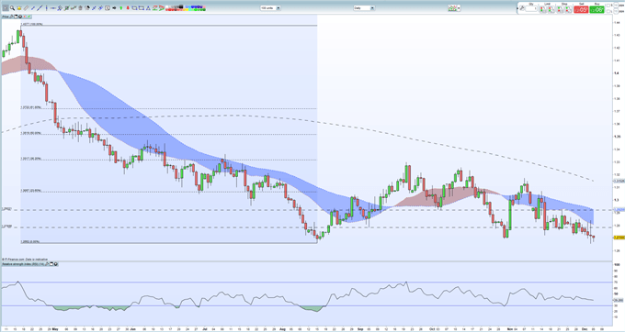625x332 pixels.
Task: Click the second Stop order button
Action: [568, 9]
